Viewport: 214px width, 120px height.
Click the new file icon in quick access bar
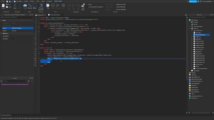coord(7,1)
